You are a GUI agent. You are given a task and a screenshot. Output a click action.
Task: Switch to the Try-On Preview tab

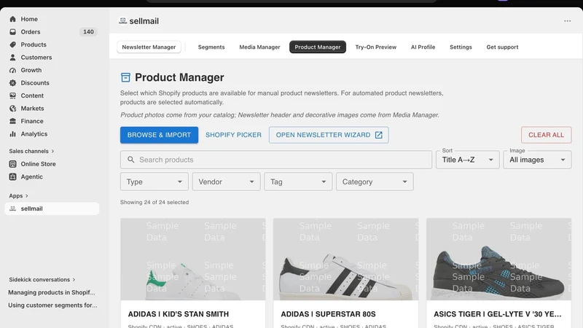click(x=376, y=47)
